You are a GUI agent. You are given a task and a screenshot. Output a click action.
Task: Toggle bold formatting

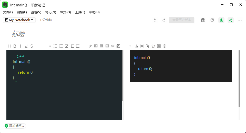[15, 46]
